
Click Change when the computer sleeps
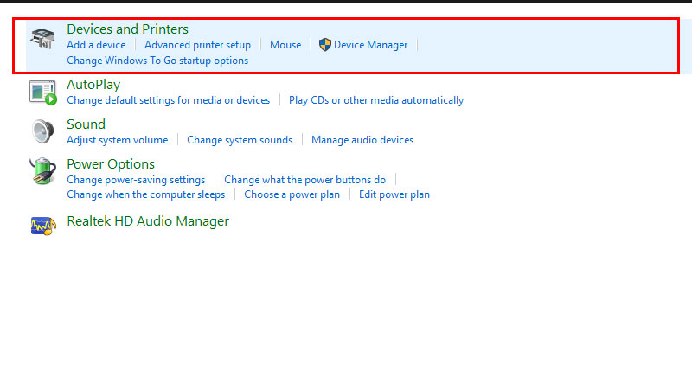(x=145, y=194)
